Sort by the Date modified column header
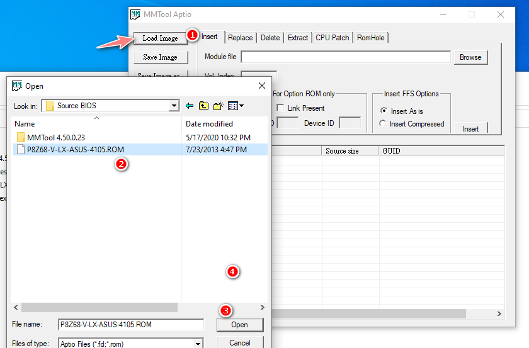Viewport: 529px width, 348px height. (225, 124)
